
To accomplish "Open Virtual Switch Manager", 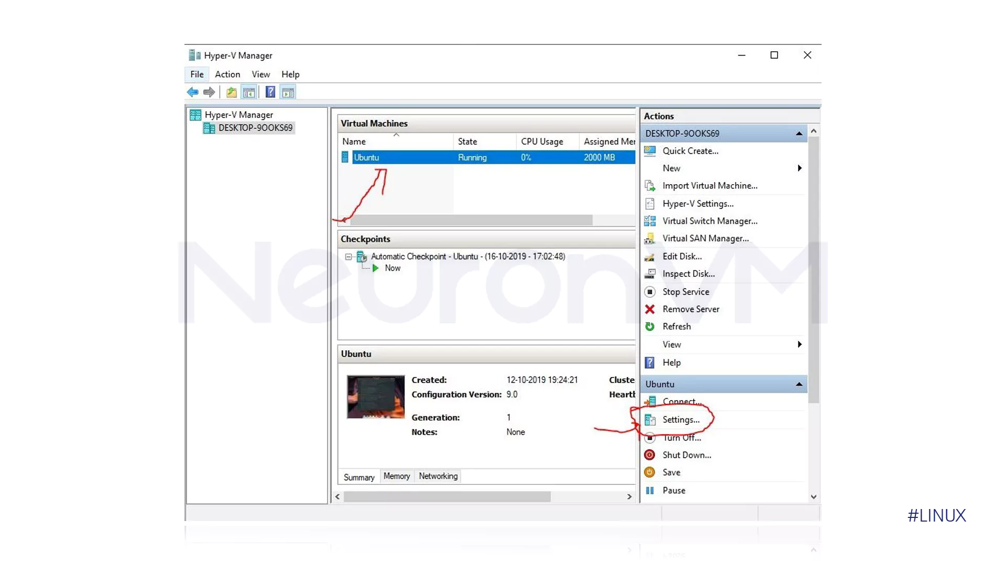I will click(709, 221).
